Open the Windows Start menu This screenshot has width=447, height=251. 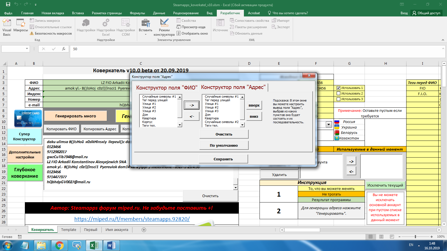pyautogui.click(x=7, y=245)
